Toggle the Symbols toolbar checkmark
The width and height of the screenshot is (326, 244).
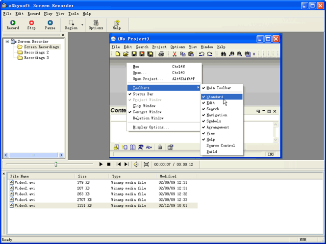[222, 121]
